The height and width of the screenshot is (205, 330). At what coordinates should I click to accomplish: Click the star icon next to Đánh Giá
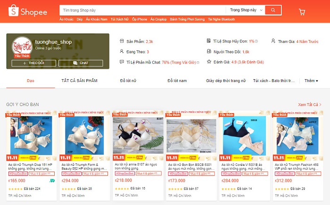pyautogui.click(x=209, y=62)
